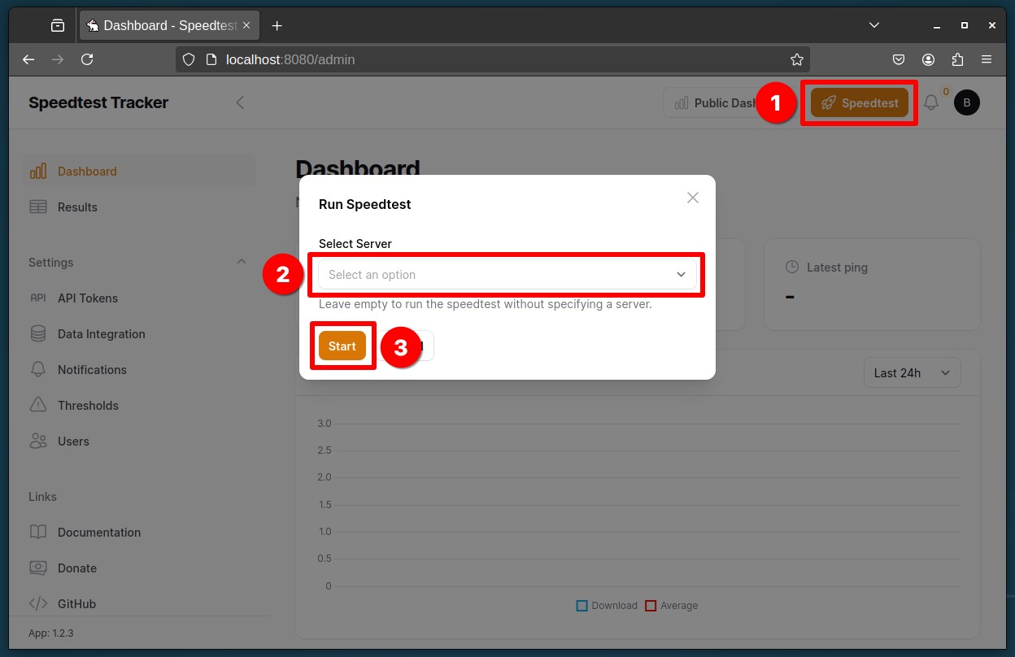
Task: Open the Donate link in the sidebar
Action: pos(139,568)
